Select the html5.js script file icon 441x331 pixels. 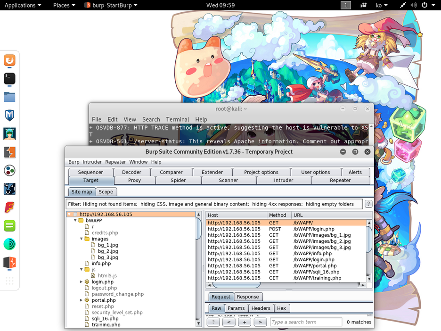pyautogui.click(x=93, y=275)
